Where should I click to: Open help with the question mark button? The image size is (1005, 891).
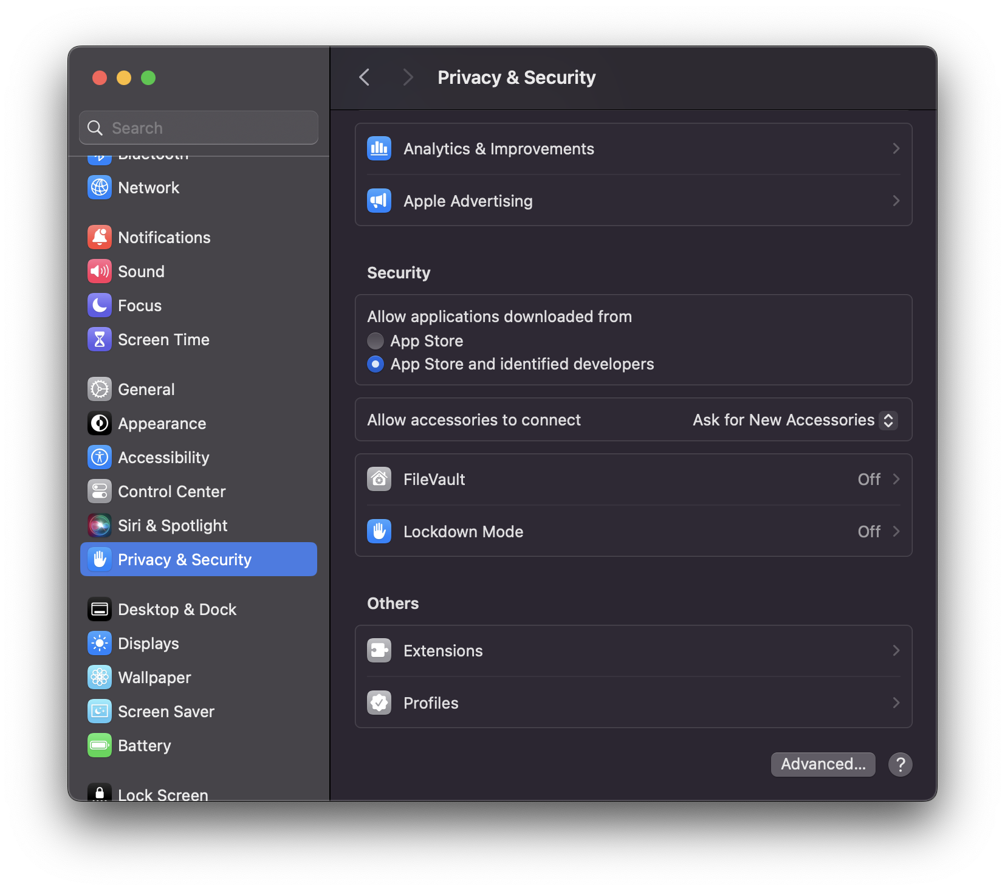pyautogui.click(x=900, y=764)
